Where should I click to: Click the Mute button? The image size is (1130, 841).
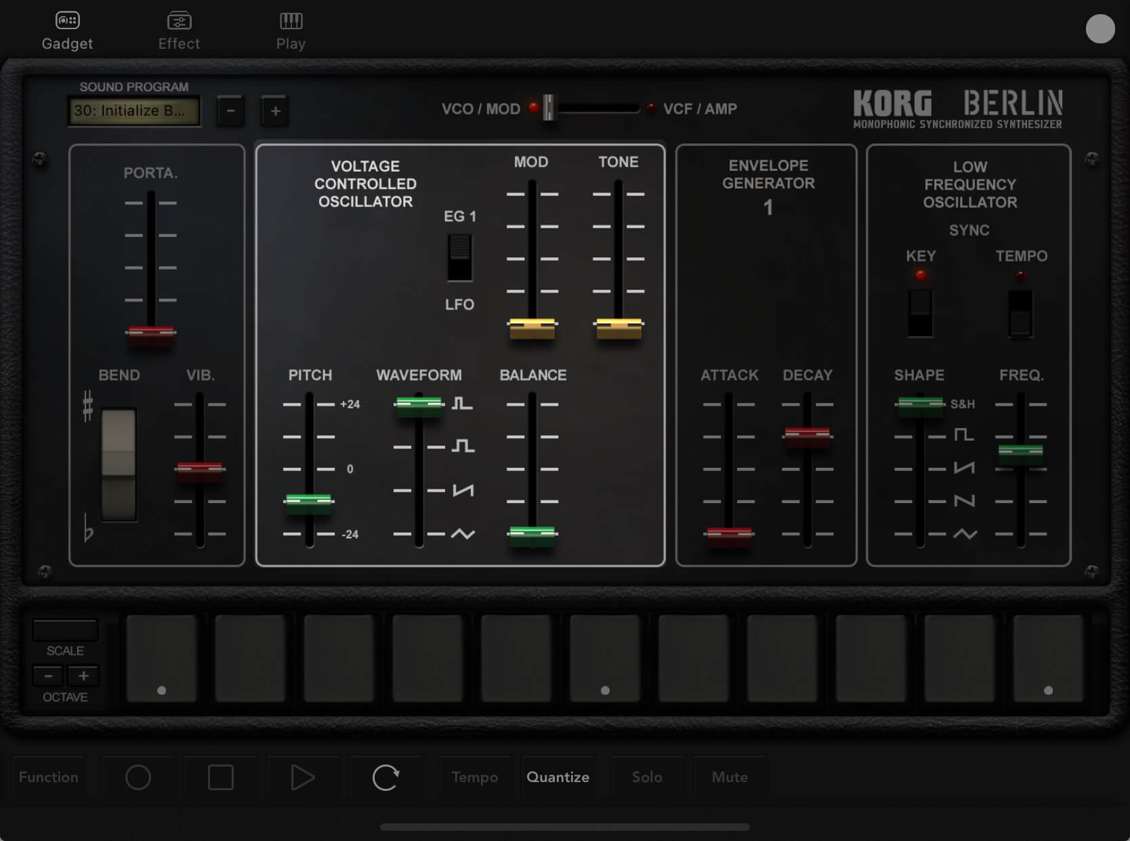(x=729, y=777)
